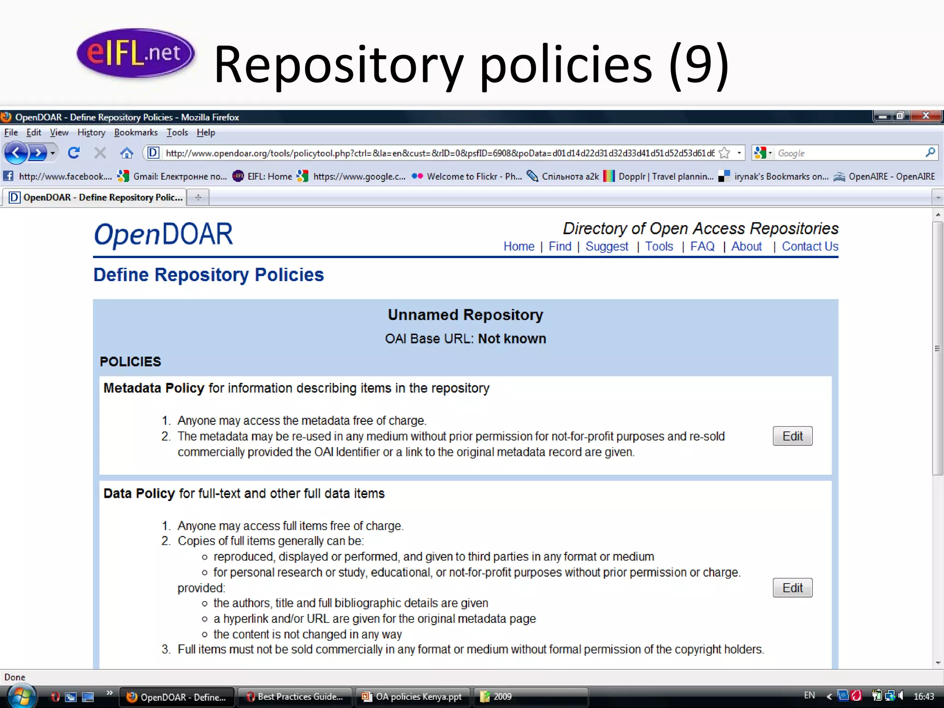Click the Google search input field
This screenshot has height=708, width=944.
coord(848,153)
